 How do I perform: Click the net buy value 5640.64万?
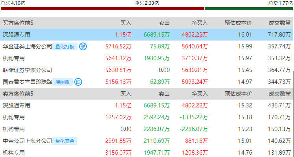195,46
